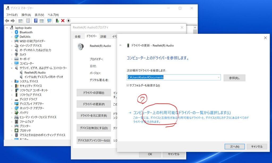Click the Bluetooth icon in the device tree
The width and height of the screenshot is (272, 163).
(16, 32)
